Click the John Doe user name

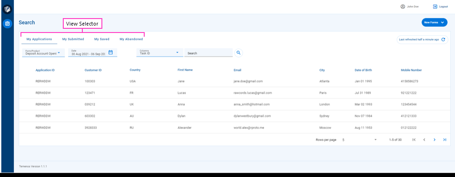click(x=413, y=7)
